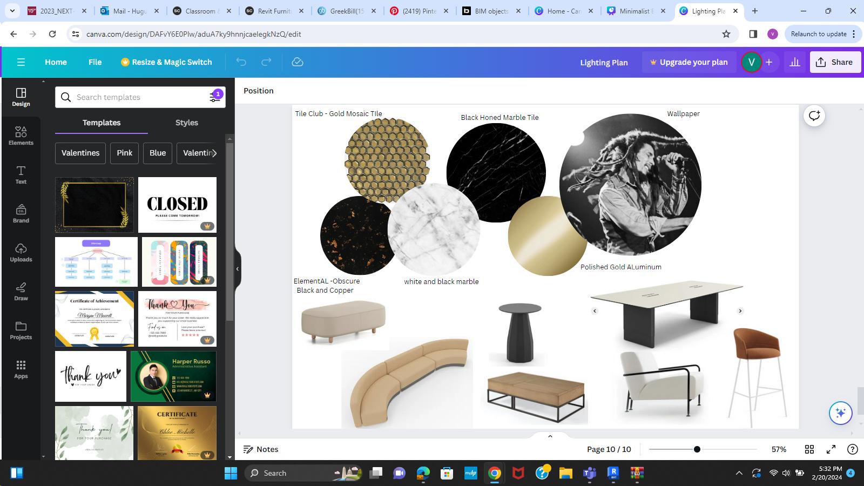This screenshot has width=864, height=486.
Task: Open the Windows Start menu
Action: point(231,473)
